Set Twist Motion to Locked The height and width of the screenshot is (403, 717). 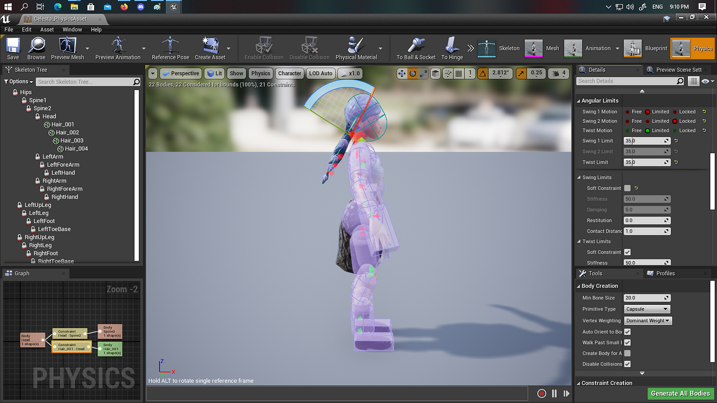684,130
